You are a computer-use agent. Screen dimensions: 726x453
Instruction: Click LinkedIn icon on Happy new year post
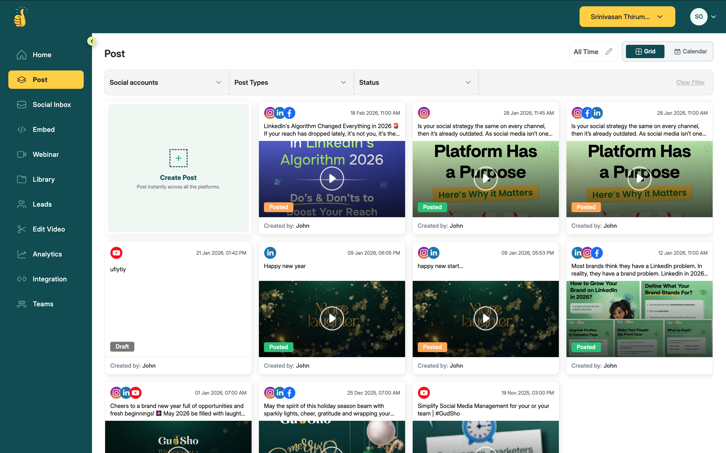(270, 253)
